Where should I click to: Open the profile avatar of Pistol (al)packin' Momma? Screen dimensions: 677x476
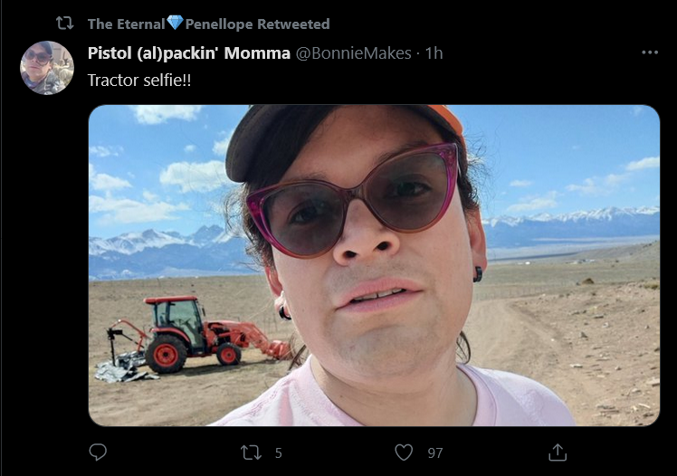coord(47,68)
